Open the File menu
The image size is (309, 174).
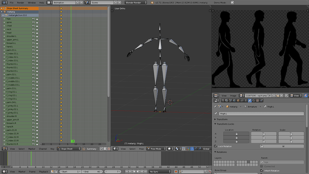pyautogui.click(x=12, y=2)
